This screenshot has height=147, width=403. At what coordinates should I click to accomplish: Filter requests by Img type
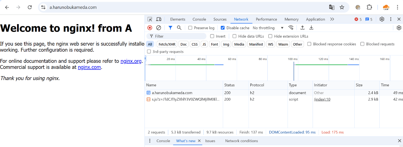(226, 44)
